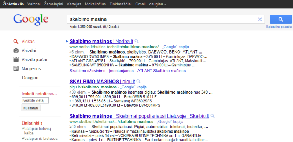Open Gmail from the top bar
Viewport: 293px width, 142px height.
coord(140,4)
